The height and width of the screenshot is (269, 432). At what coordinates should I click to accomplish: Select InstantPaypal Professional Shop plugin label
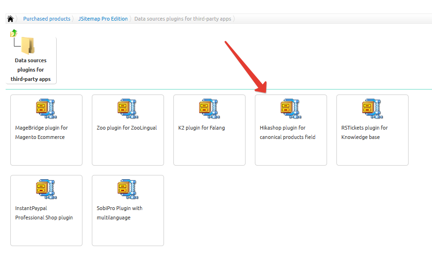(x=44, y=213)
